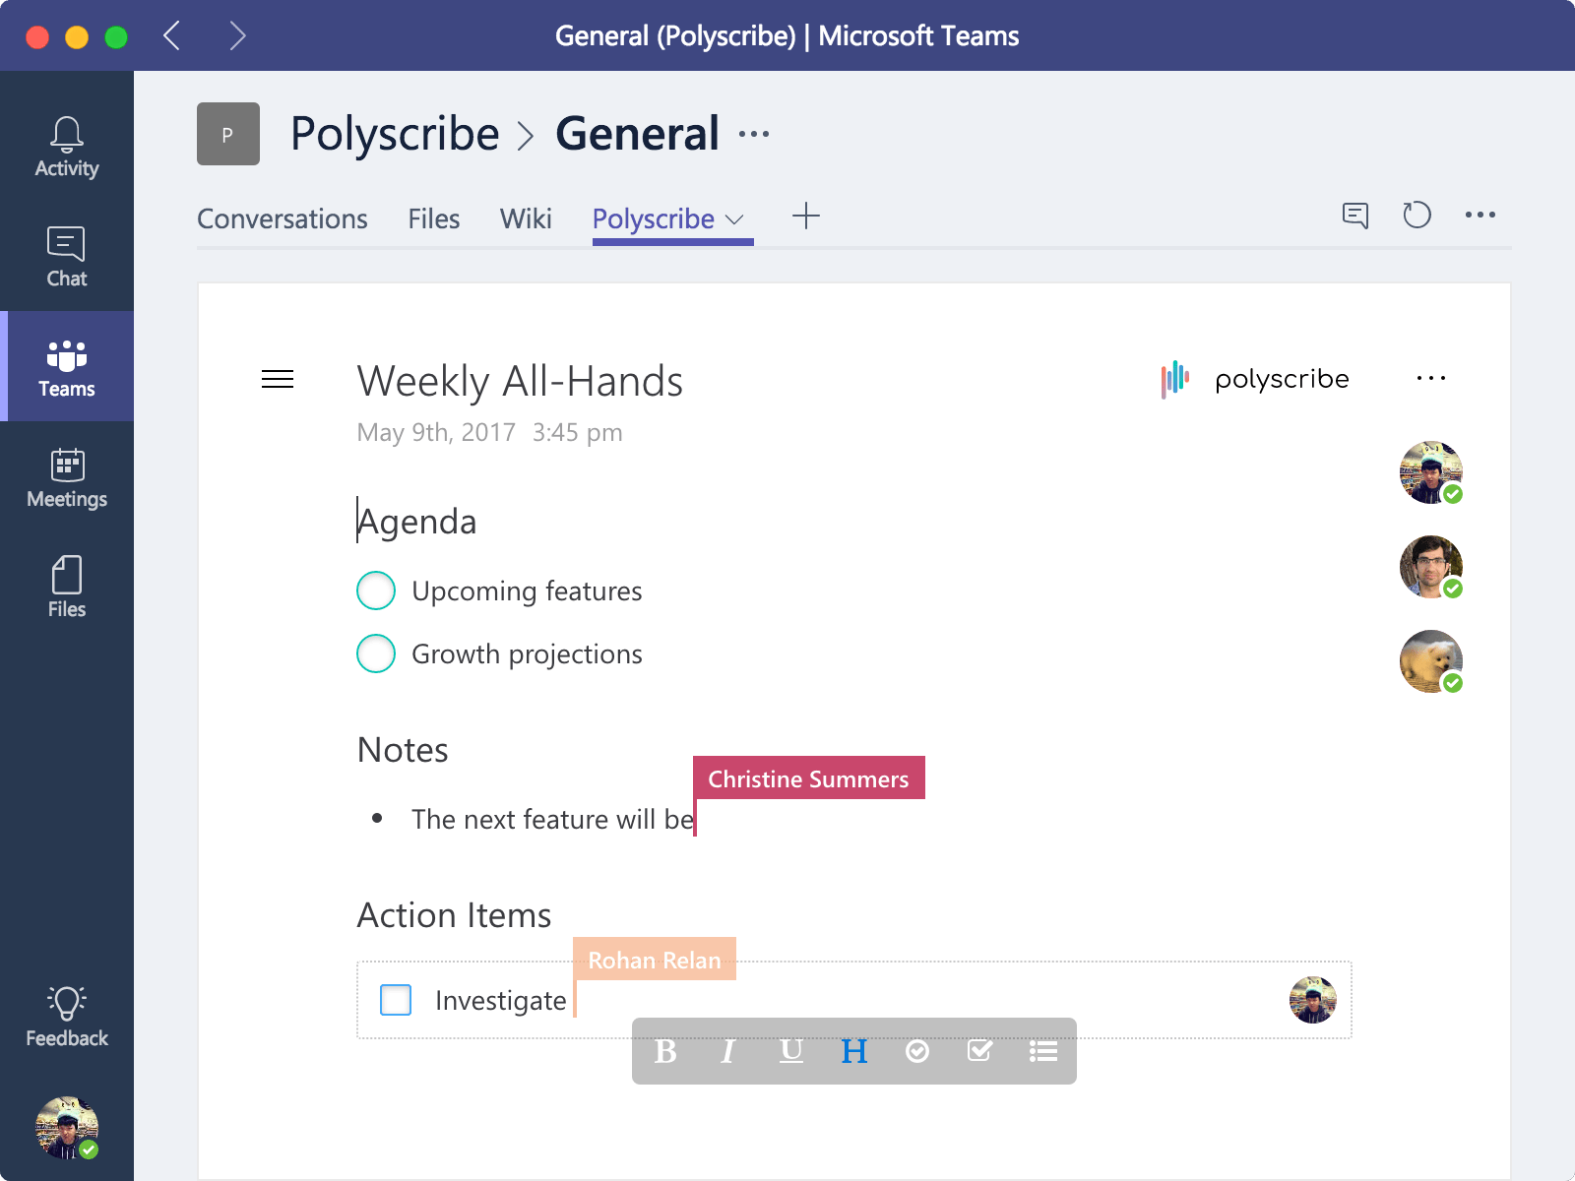1575x1181 pixels.
Task: Apply heading style from the formatting toolbar
Action: click(x=854, y=1051)
